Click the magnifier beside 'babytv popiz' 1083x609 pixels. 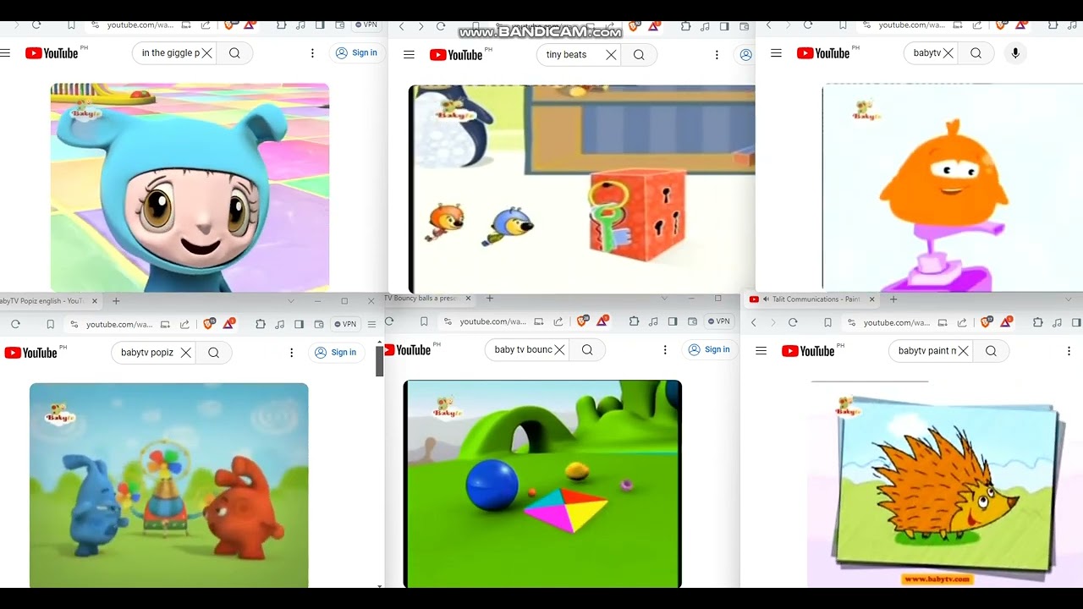(x=214, y=353)
